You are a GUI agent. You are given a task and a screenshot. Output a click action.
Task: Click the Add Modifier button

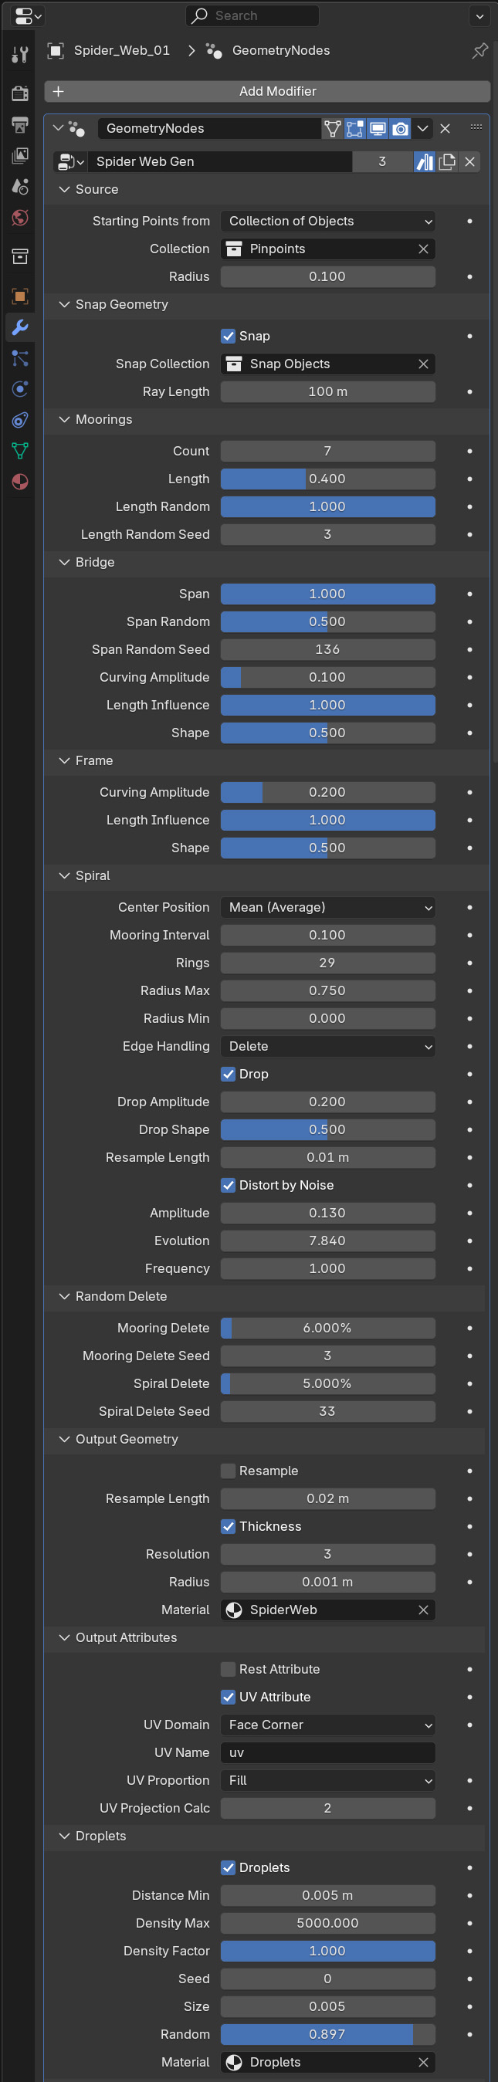pos(268,91)
